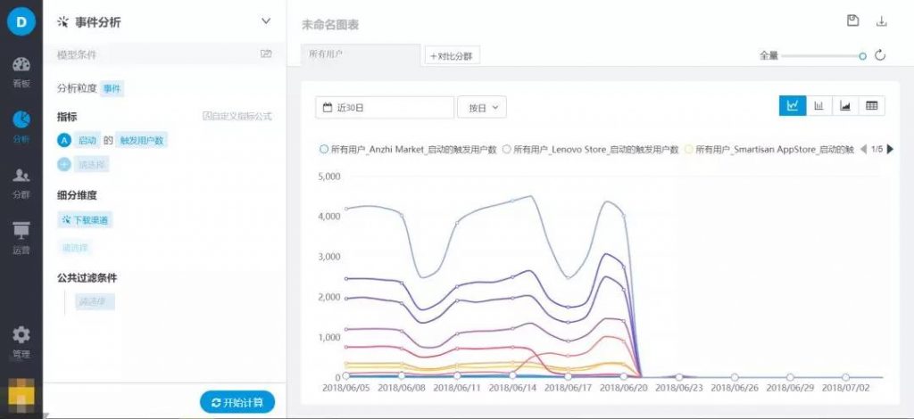Click the 模型条件 edit icon
Image resolution: width=914 pixels, height=419 pixels.
pos(266,53)
